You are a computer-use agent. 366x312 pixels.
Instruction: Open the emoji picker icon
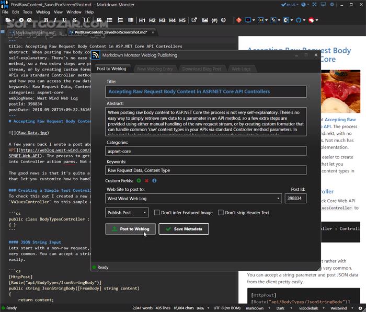[x=223, y=20]
